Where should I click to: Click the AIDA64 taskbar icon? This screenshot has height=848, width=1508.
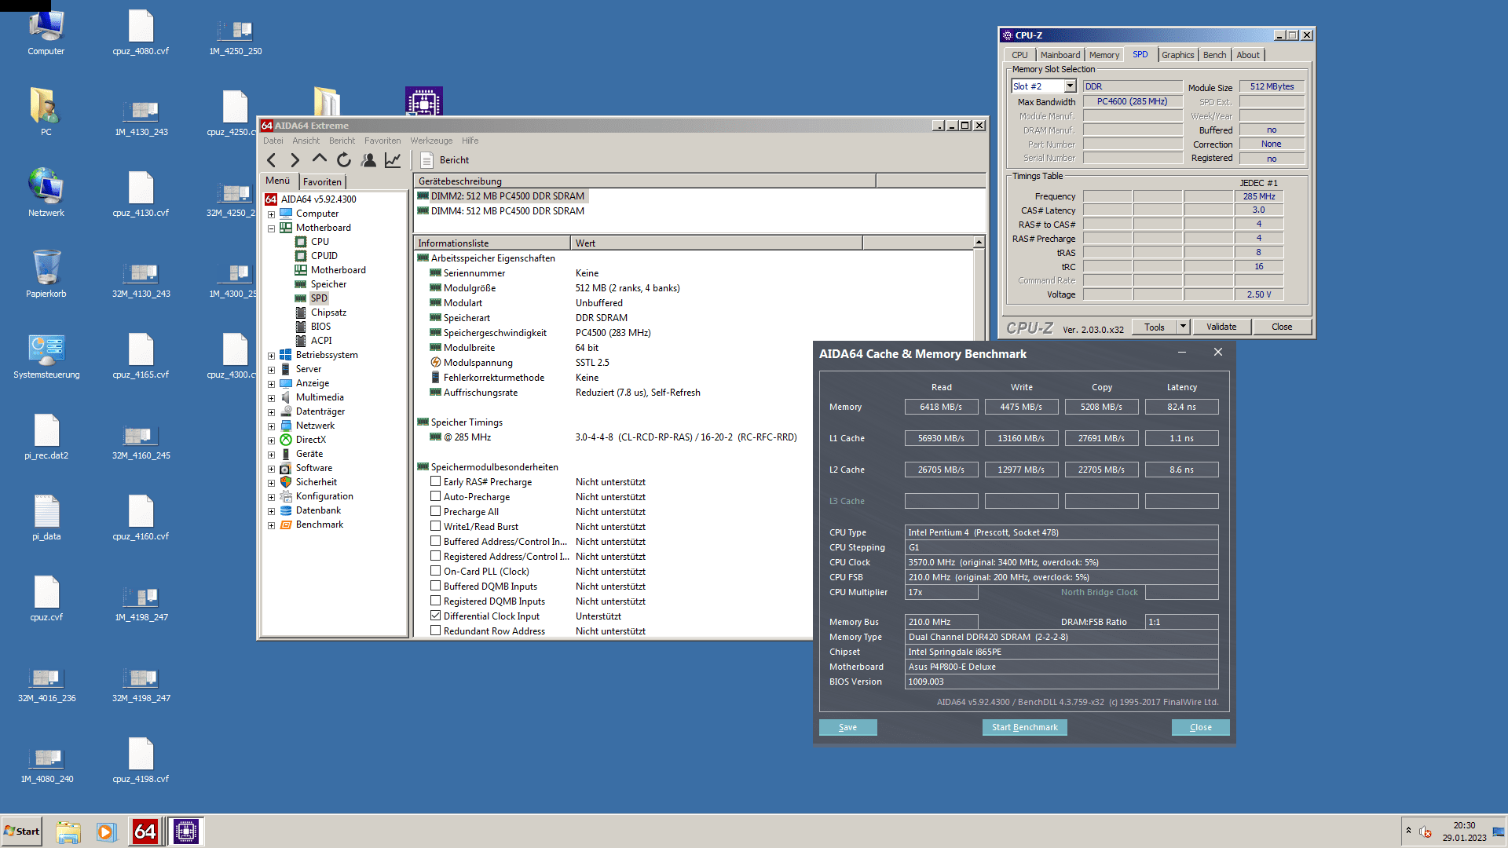pyautogui.click(x=145, y=832)
